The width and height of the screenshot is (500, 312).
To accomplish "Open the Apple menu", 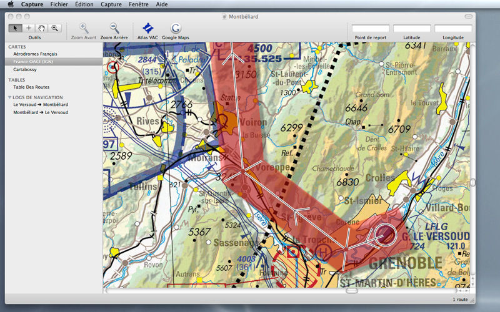I will pyautogui.click(x=11, y=4).
